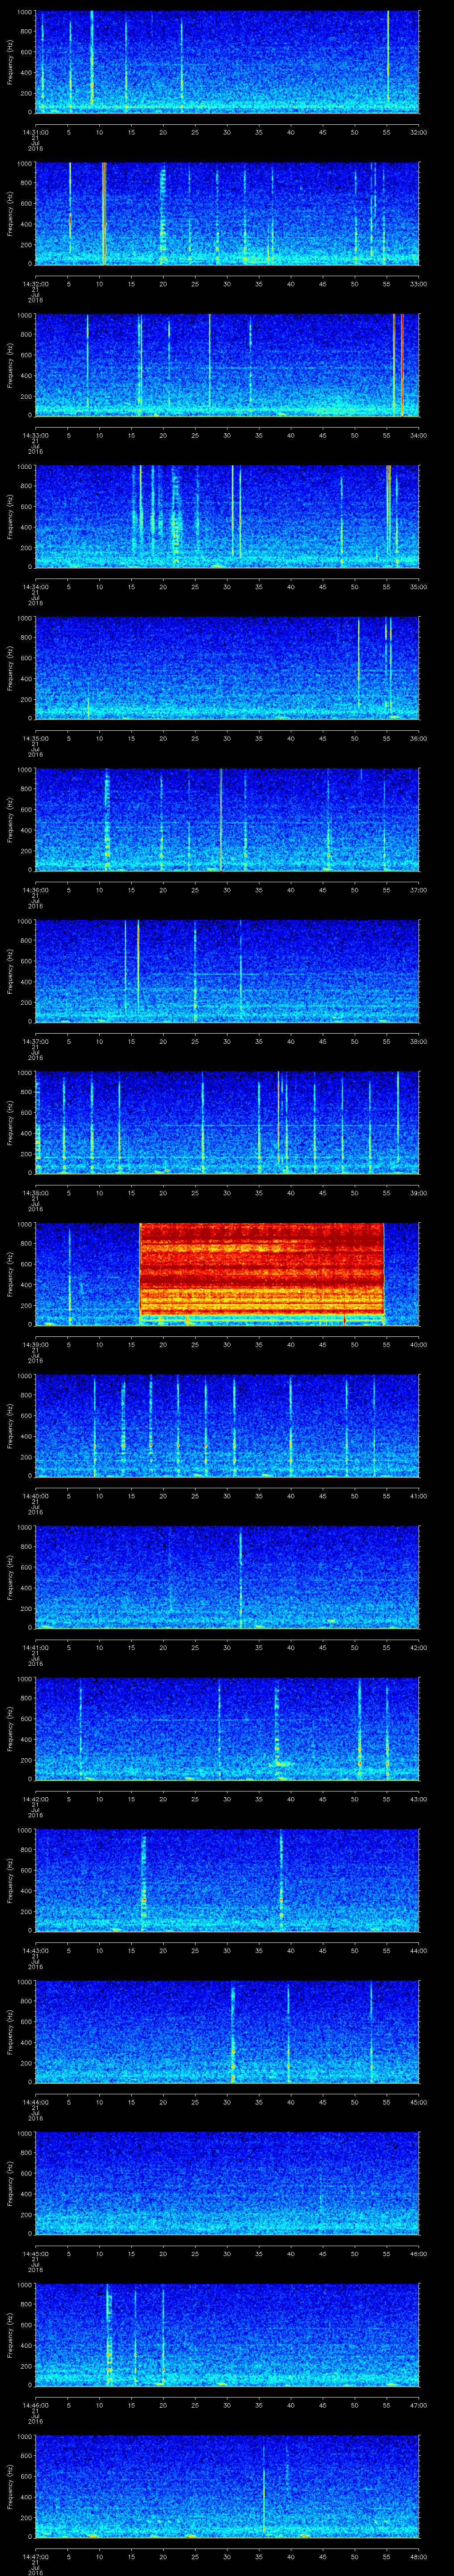Click the "33:00" end time label
Image resolution: width=454 pixels, height=2576 pixels.
[x=418, y=284]
